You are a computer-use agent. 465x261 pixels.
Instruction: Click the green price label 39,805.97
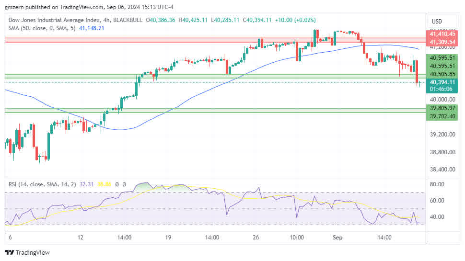tap(442, 108)
